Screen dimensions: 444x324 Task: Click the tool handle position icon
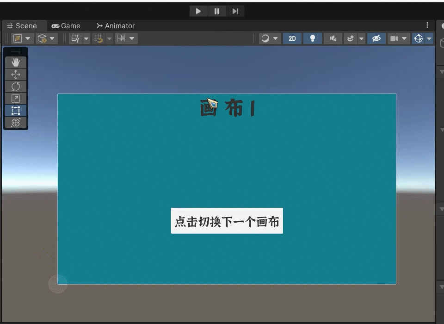[x=18, y=38]
